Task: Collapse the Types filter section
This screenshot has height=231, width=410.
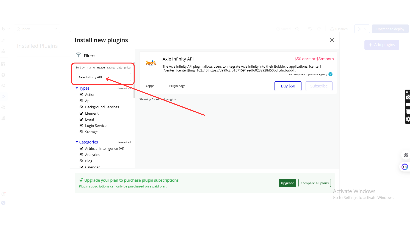Action: [77, 88]
